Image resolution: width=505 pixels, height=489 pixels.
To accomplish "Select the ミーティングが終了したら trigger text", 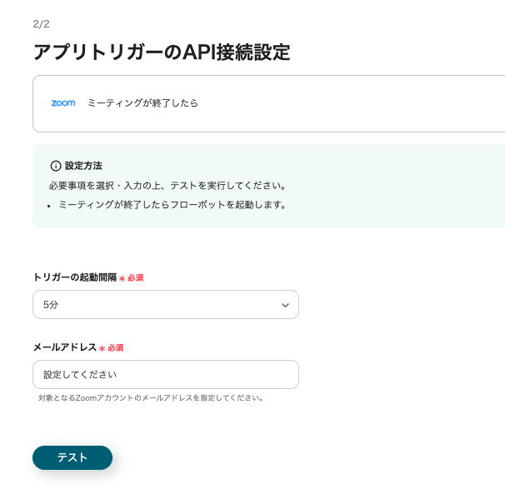I will pos(142,103).
